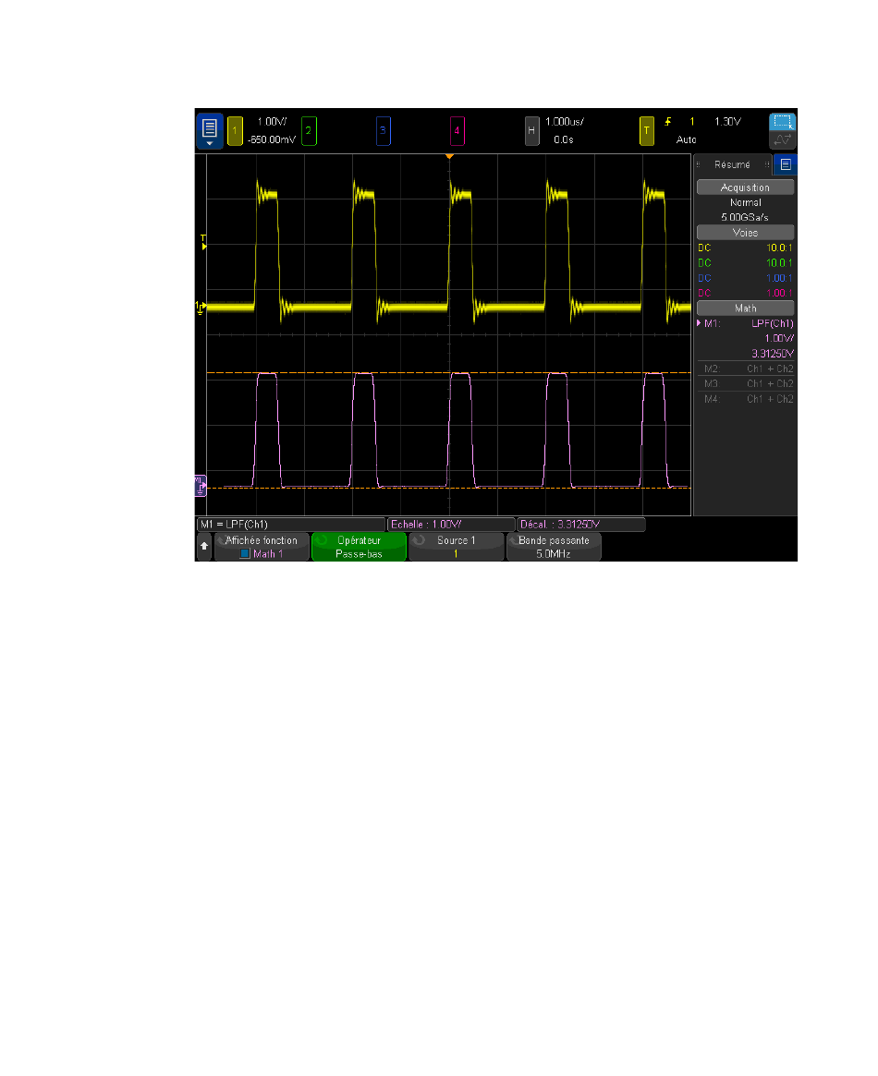Click the rising edge trigger icon

668,122
